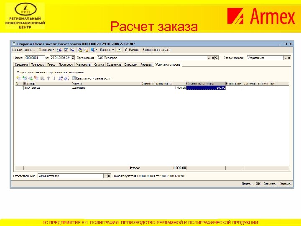This screenshot has height=226, width=301.
Task: Click the first icon right of Действия
Action: 59,50
